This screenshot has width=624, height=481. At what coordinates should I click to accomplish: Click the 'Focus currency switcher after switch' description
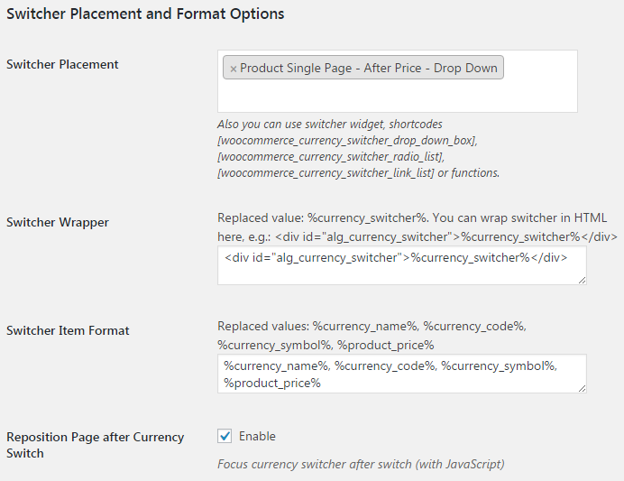click(361, 465)
